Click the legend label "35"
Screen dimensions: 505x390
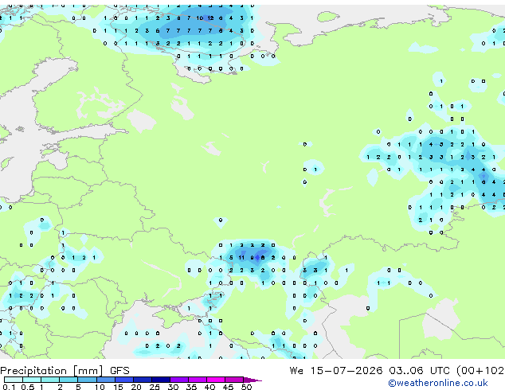tap(191, 387)
